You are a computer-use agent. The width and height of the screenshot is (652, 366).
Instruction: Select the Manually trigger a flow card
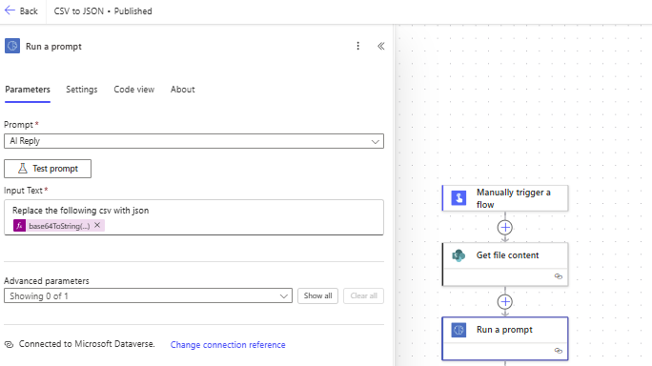coord(505,198)
